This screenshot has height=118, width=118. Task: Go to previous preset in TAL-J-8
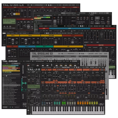coord(57,67)
